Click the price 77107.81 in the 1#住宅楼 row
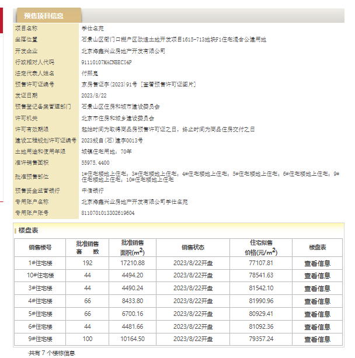The width and height of the screenshot is (355, 358). click(x=261, y=263)
